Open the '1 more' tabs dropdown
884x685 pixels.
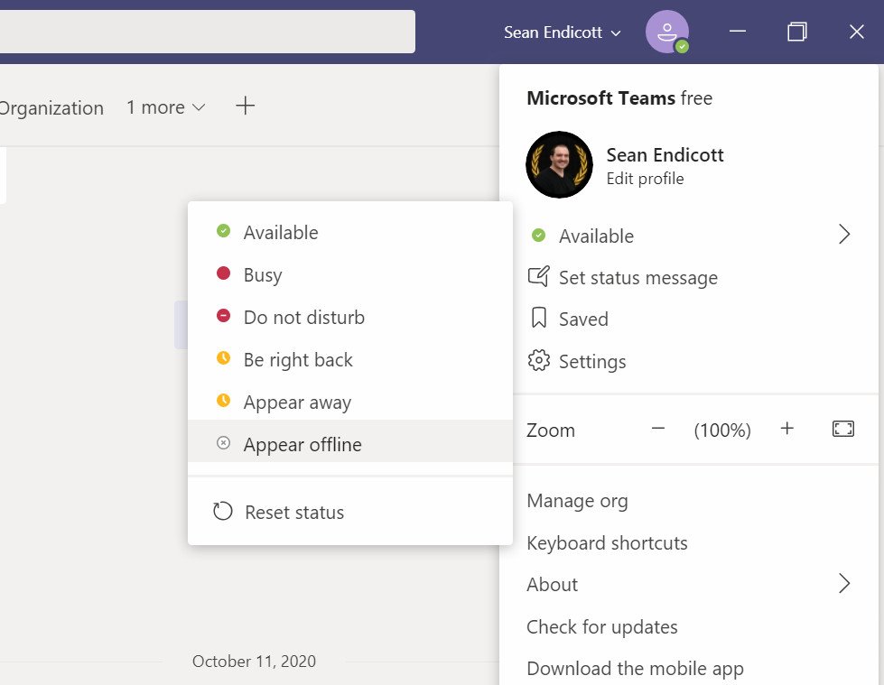coord(165,107)
